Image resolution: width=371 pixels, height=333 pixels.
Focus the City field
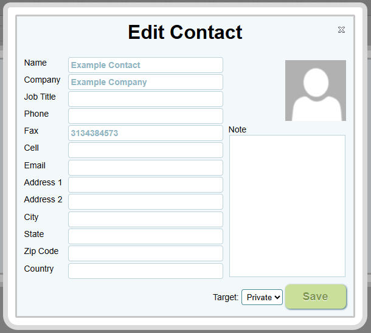pyautogui.click(x=145, y=219)
